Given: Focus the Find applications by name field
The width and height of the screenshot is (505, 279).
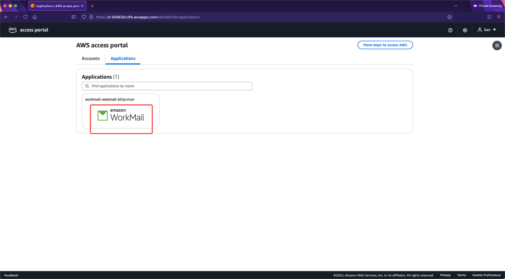Looking at the screenshot, I should click(x=167, y=86).
